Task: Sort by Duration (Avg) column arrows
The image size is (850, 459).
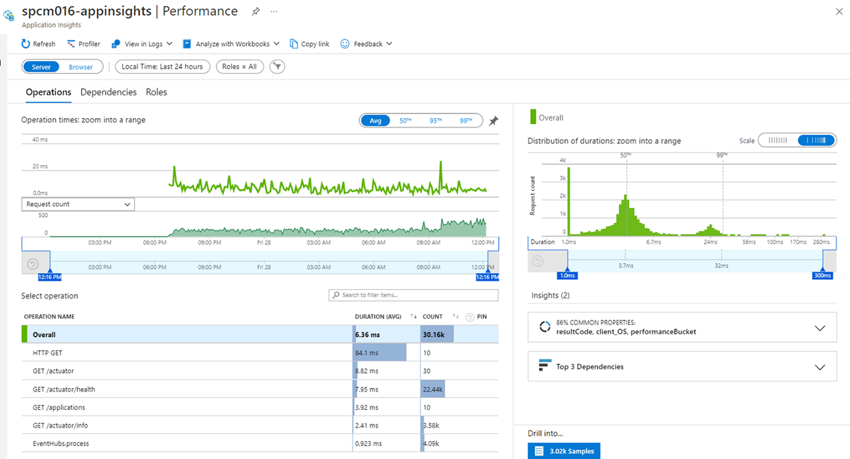Action: pyautogui.click(x=414, y=316)
